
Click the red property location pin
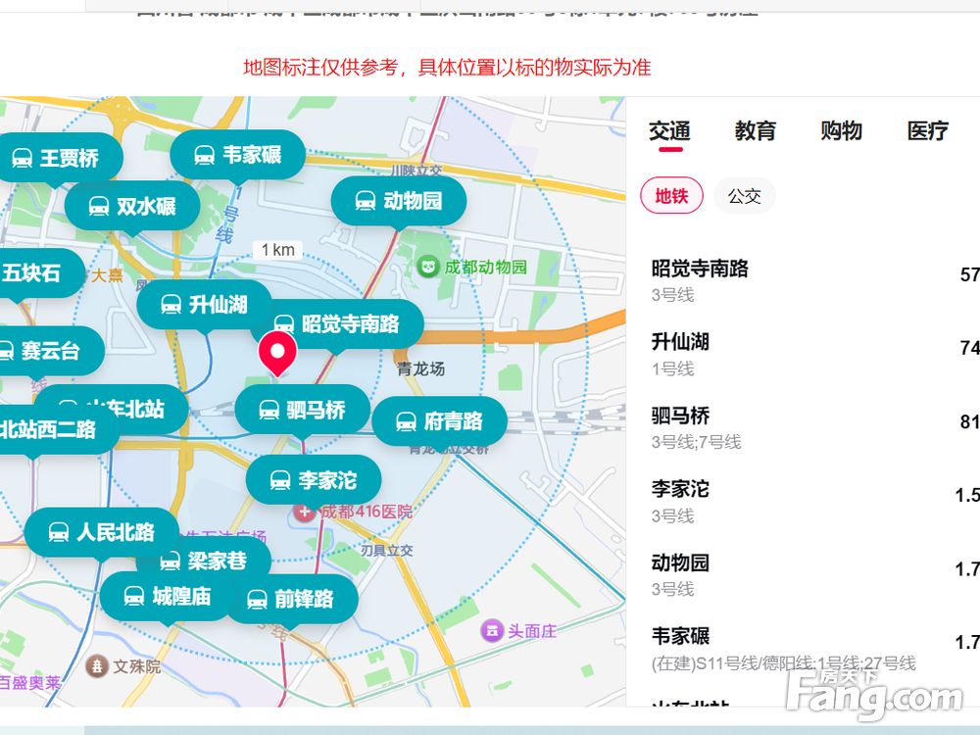coord(277,353)
